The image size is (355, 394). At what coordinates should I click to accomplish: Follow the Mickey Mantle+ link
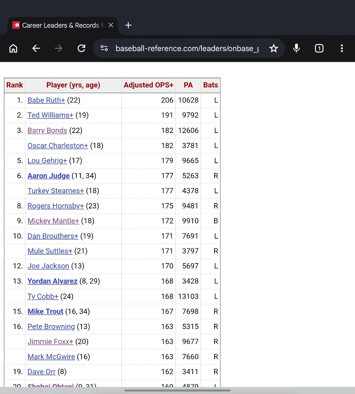point(53,221)
